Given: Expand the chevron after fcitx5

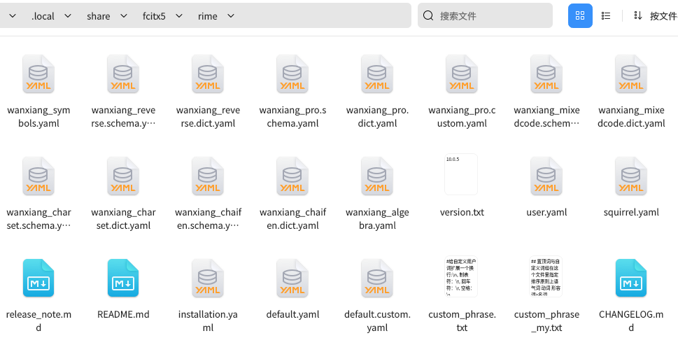Looking at the screenshot, I should [x=179, y=16].
